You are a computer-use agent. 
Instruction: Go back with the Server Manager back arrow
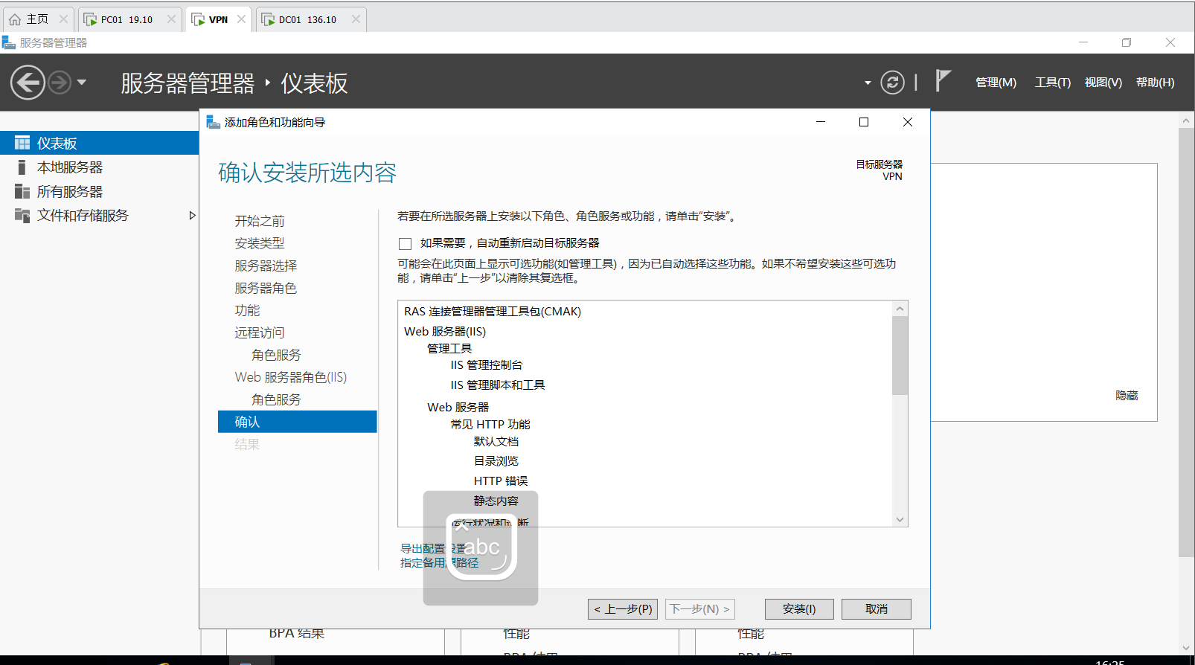click(28, 82)
